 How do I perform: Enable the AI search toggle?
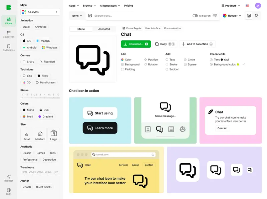(195, 16)
